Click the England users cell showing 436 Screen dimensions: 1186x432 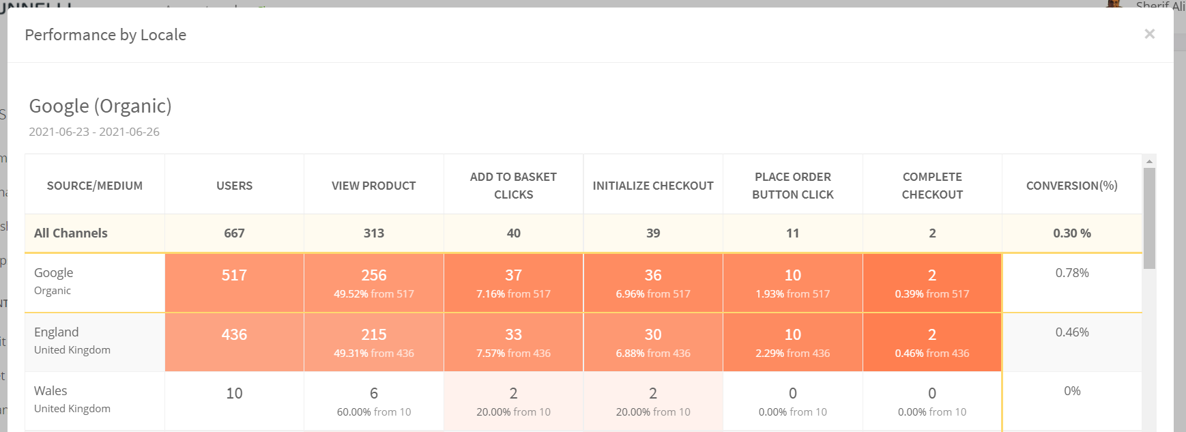pos(234,335)
